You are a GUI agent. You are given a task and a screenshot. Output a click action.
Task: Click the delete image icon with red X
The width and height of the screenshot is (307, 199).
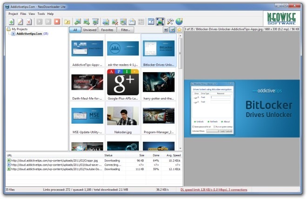pos(114,21)
